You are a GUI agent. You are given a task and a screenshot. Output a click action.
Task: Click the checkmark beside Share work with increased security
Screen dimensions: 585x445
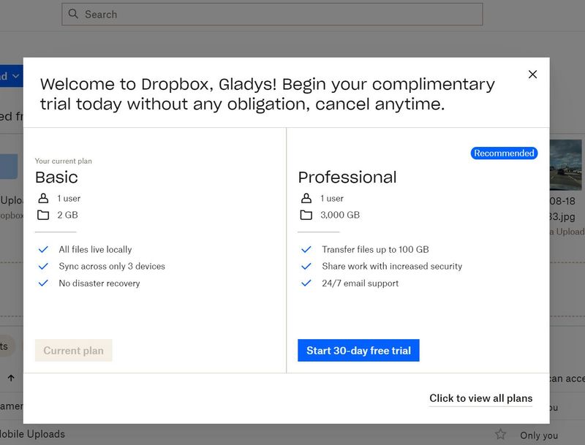pyautogui.click(x=306, y=266)
